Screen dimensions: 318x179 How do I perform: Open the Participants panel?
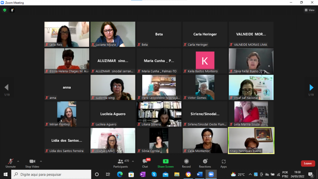click(121, 163)
